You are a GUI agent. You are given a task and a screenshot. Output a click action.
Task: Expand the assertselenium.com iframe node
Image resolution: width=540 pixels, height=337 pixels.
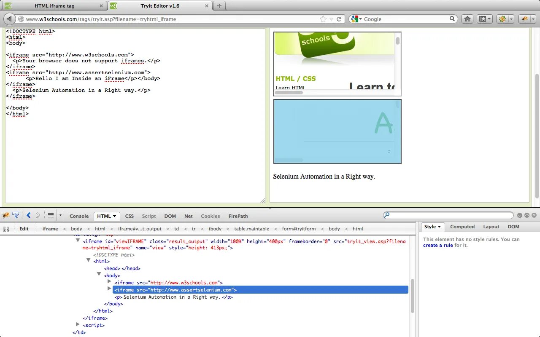[x=109, y=289]
